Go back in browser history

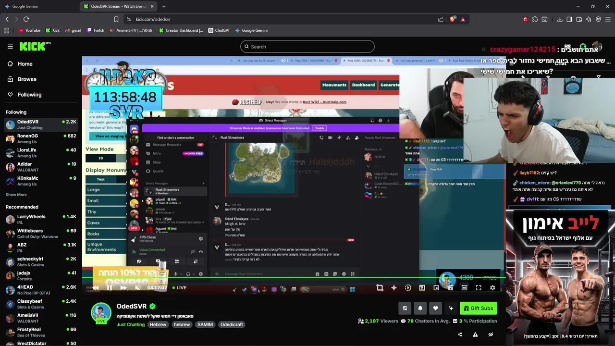pyautogui.click(x=7, y=19)
